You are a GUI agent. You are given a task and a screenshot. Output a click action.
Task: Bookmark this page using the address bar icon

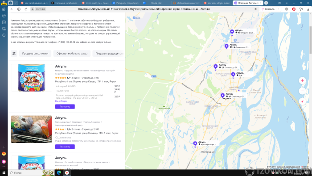coord(255,9)
